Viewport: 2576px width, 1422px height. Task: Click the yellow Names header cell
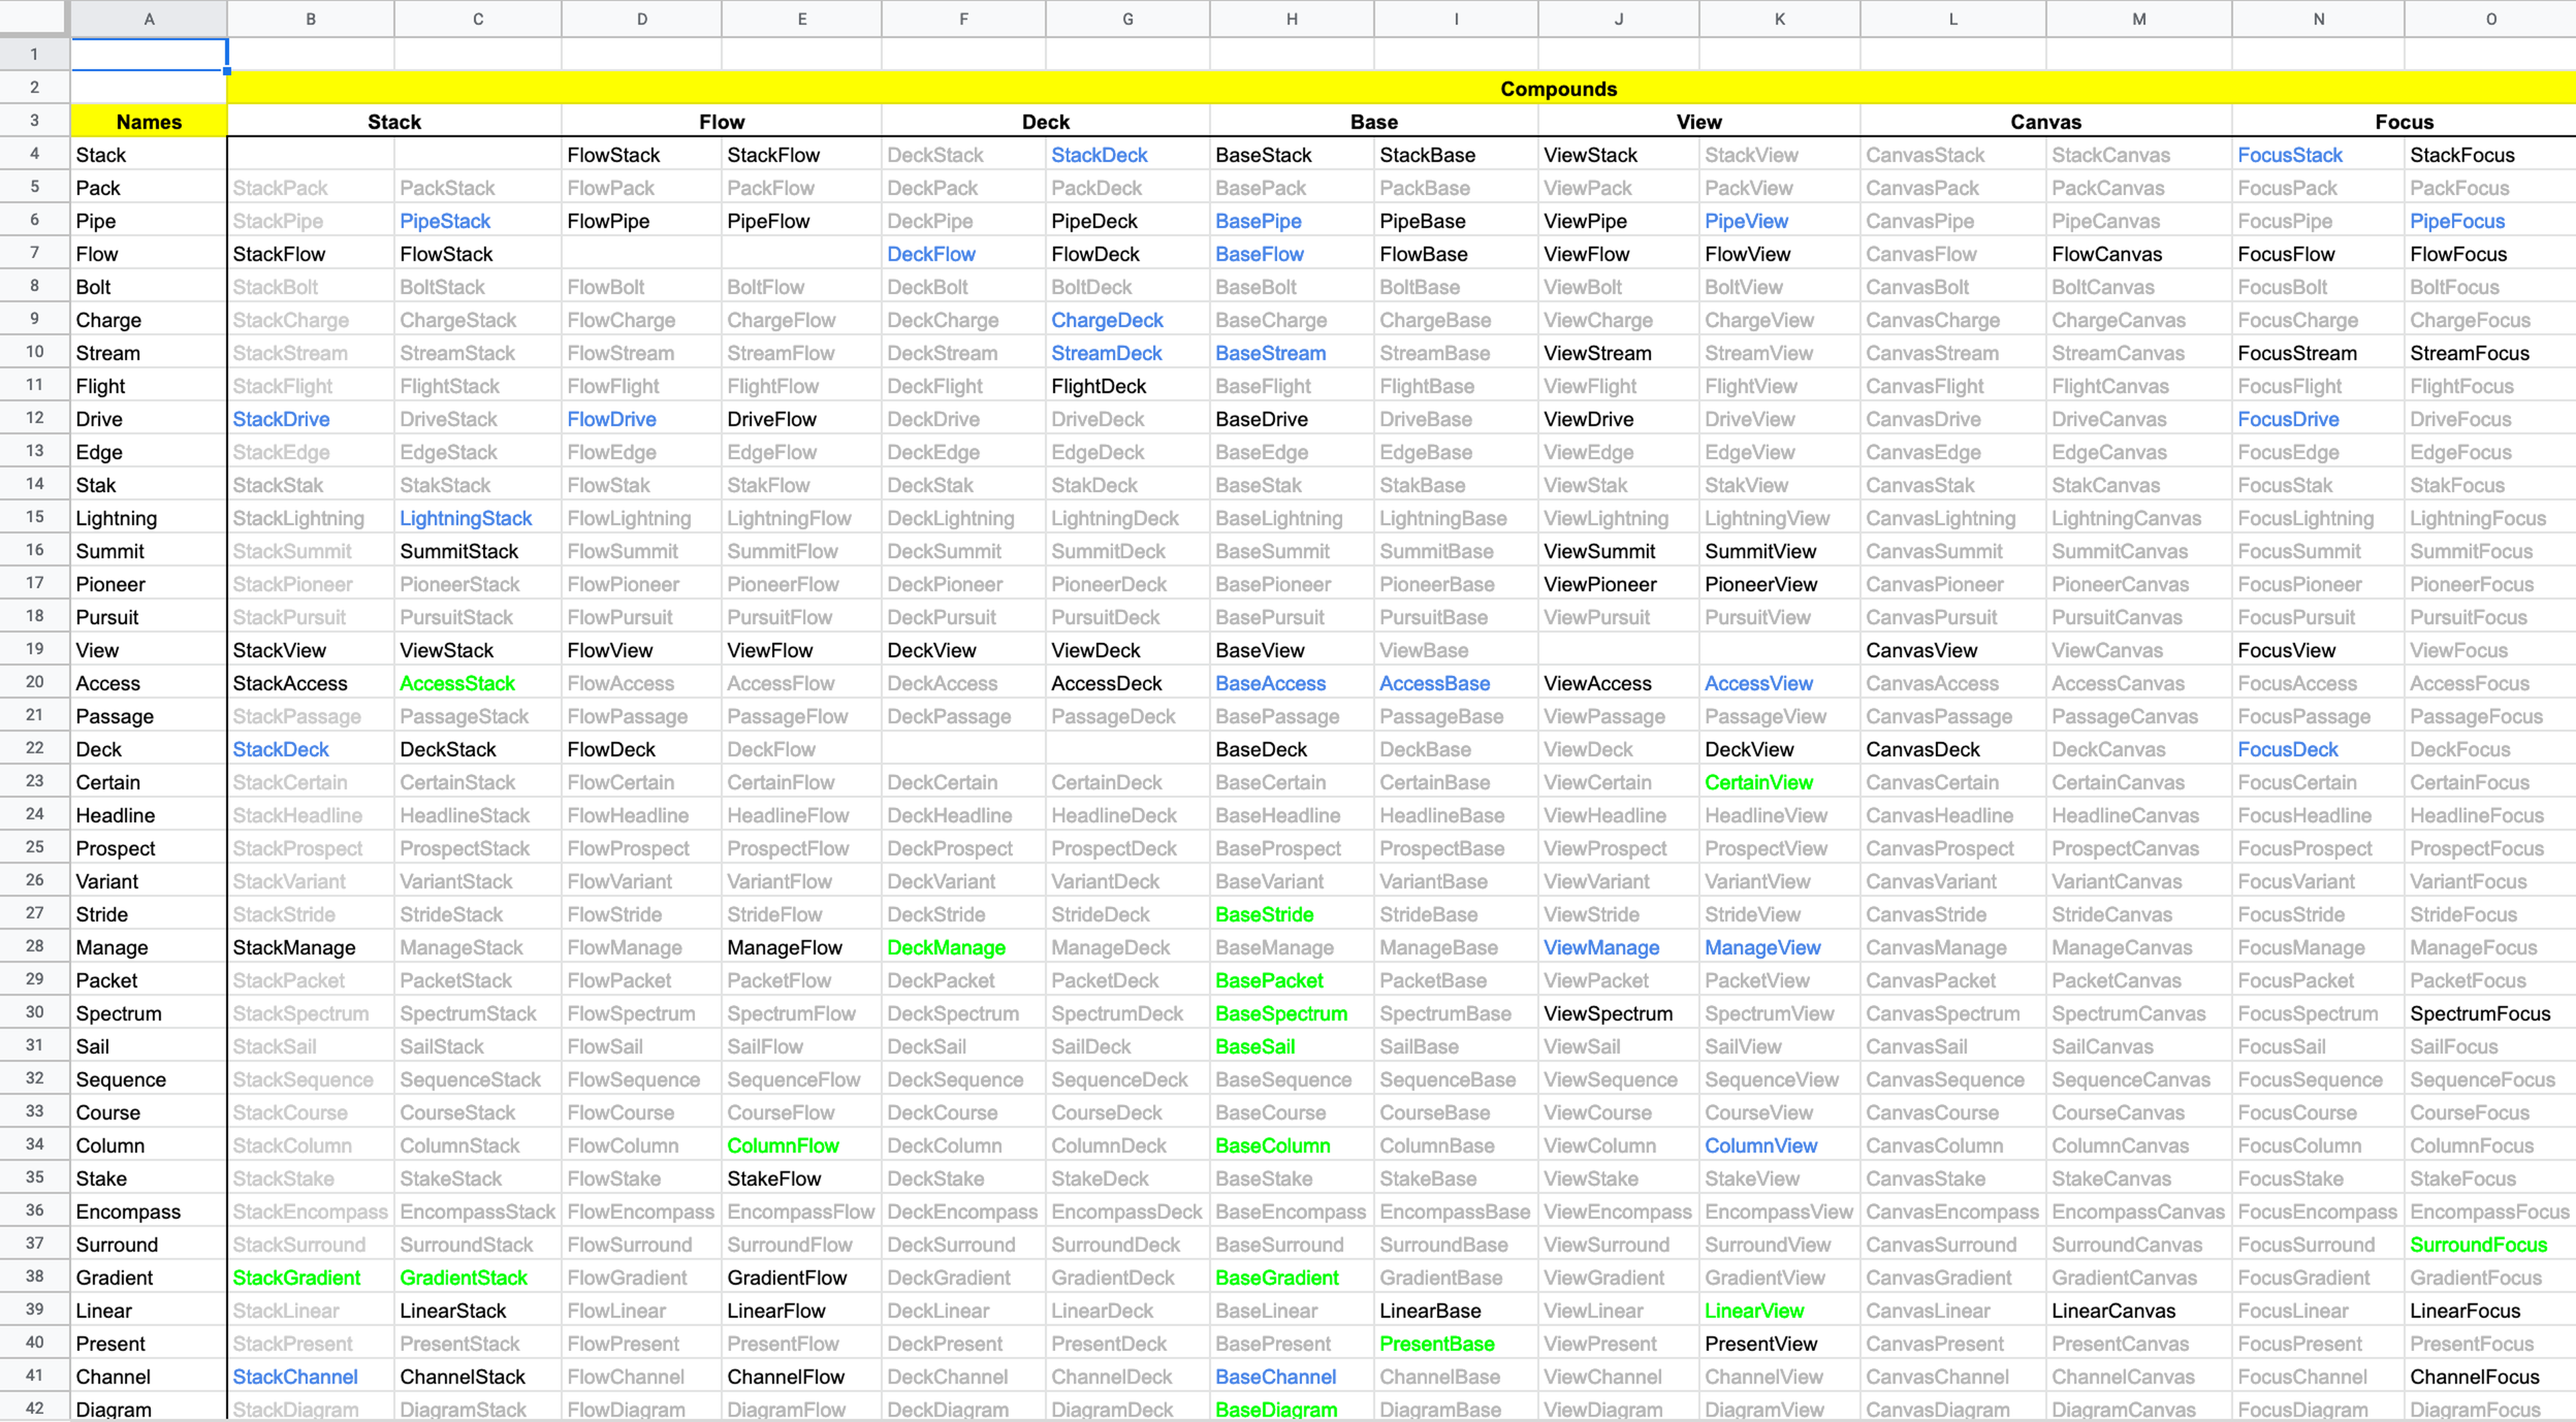[x=149, y=122]
